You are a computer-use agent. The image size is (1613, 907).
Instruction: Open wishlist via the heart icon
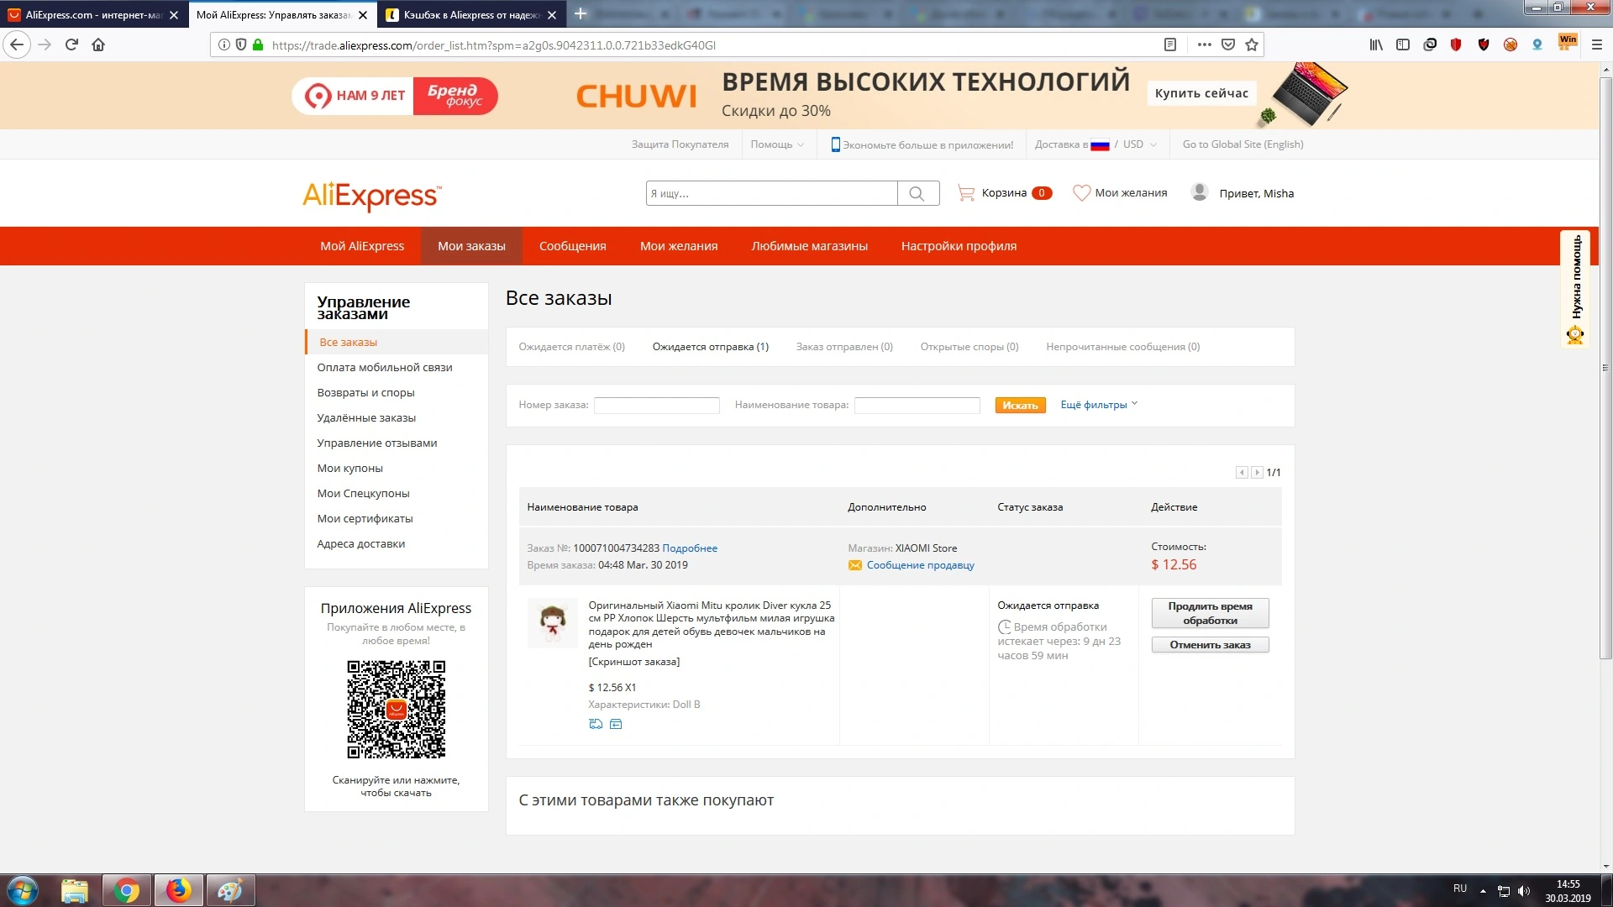click(x=1081, y=193)
